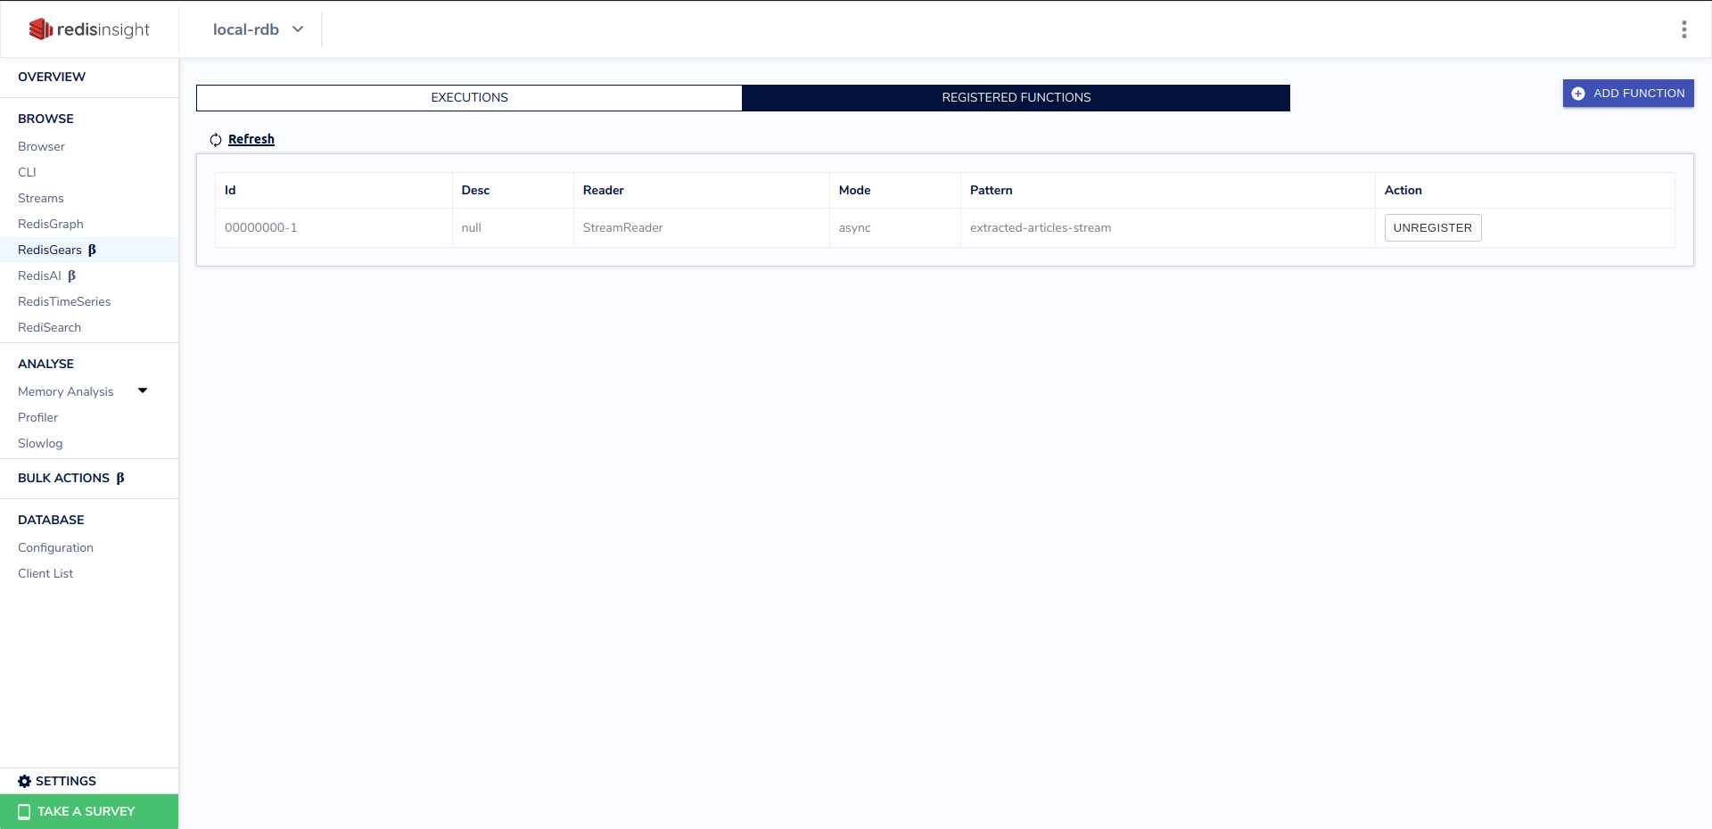Image resolution: width=1712 pixels, height=829 pixels.
Task: Click the extracted-articles-stream pattern cell
Action: coord(1167,228)
